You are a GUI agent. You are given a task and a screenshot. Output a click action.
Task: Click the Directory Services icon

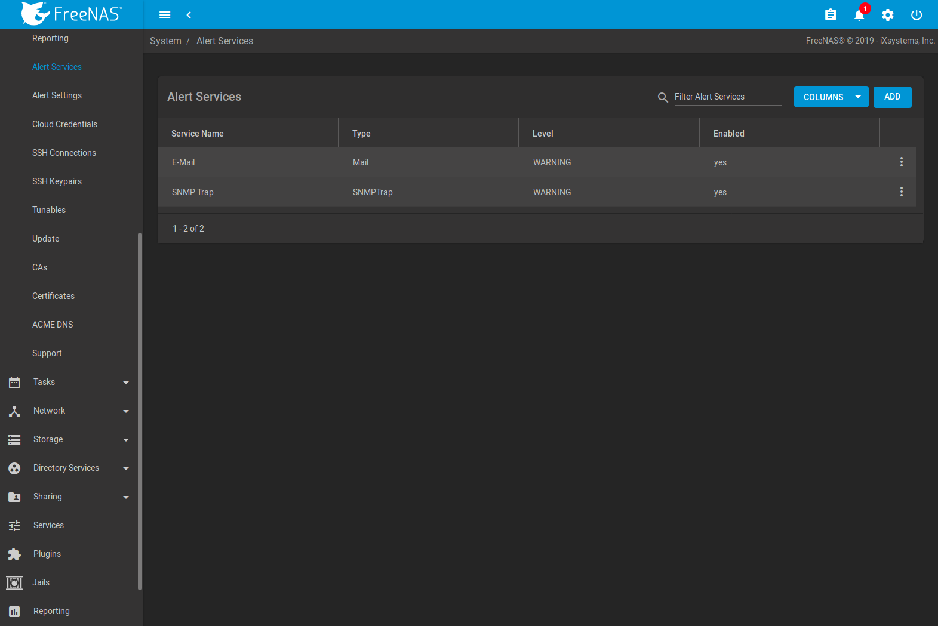point(14,468)
